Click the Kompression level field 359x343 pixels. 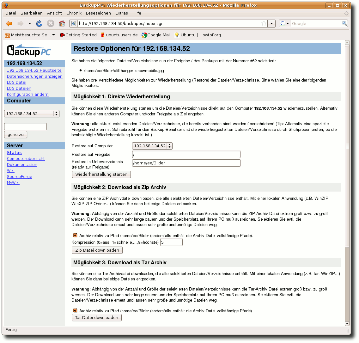click(171, 242)
